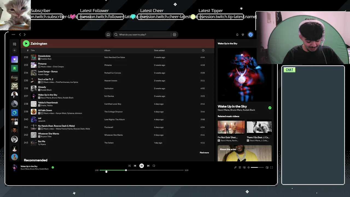This screenshot has width=350, height=197.
Task: Adjust the volume slider
Action: coord(257,167)
